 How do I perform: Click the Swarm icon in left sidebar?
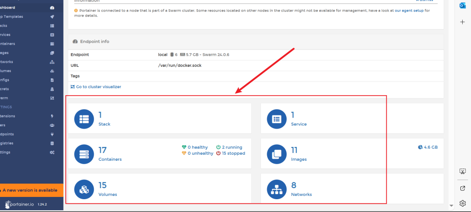coord(52,98)
